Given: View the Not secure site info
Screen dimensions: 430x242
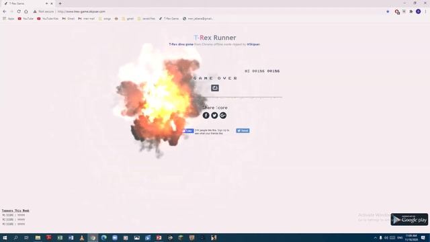Looking at the screenshot, I should tap(43, 11).
